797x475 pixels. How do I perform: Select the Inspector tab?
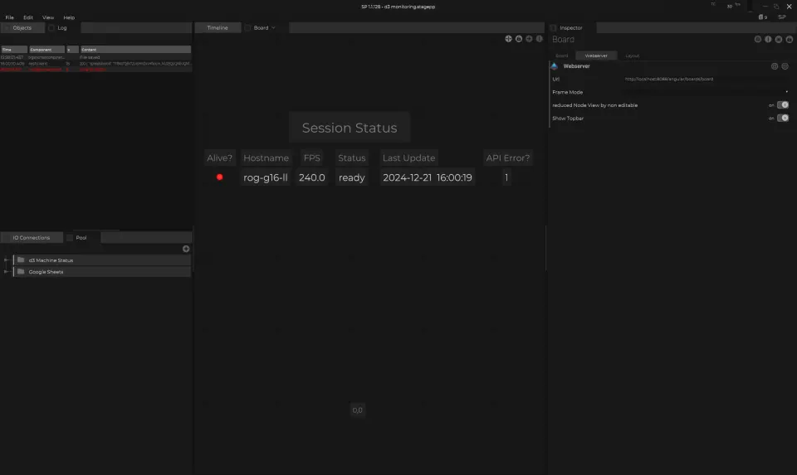pos(571,28)
